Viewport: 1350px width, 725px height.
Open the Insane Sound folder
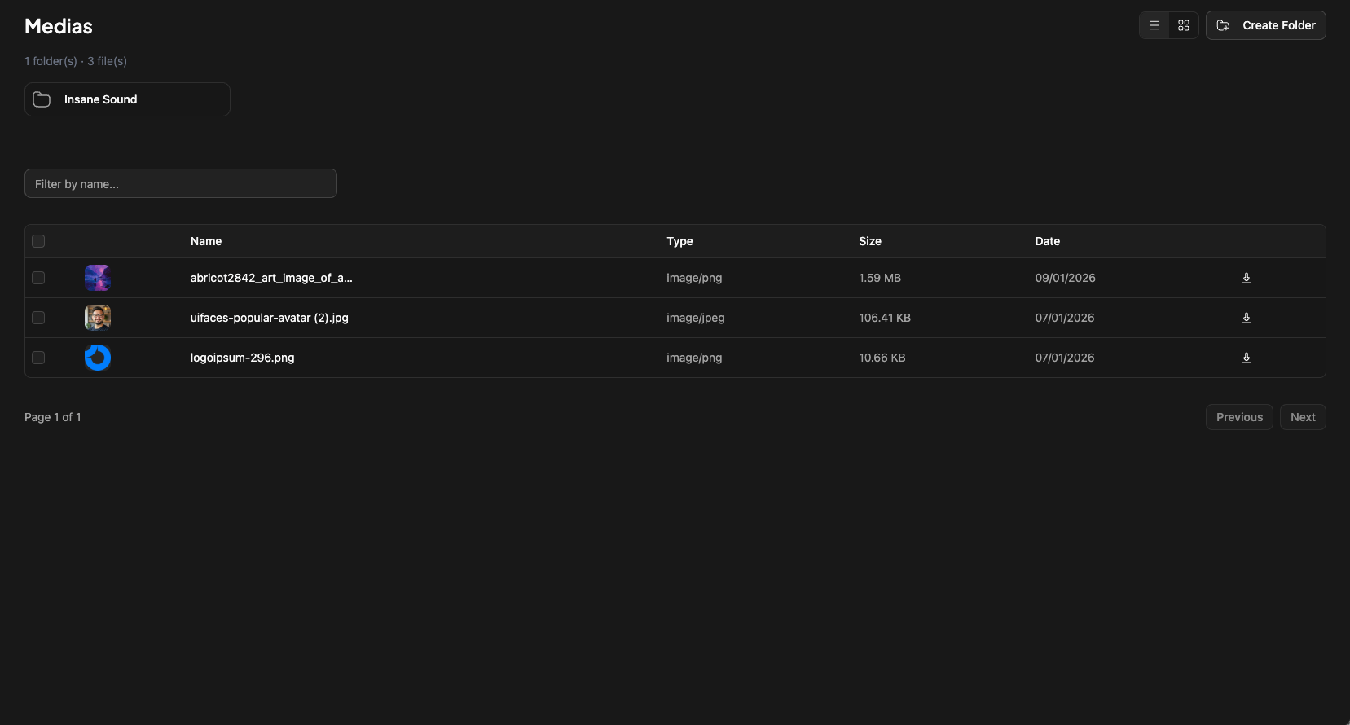[x=127, y=99]
